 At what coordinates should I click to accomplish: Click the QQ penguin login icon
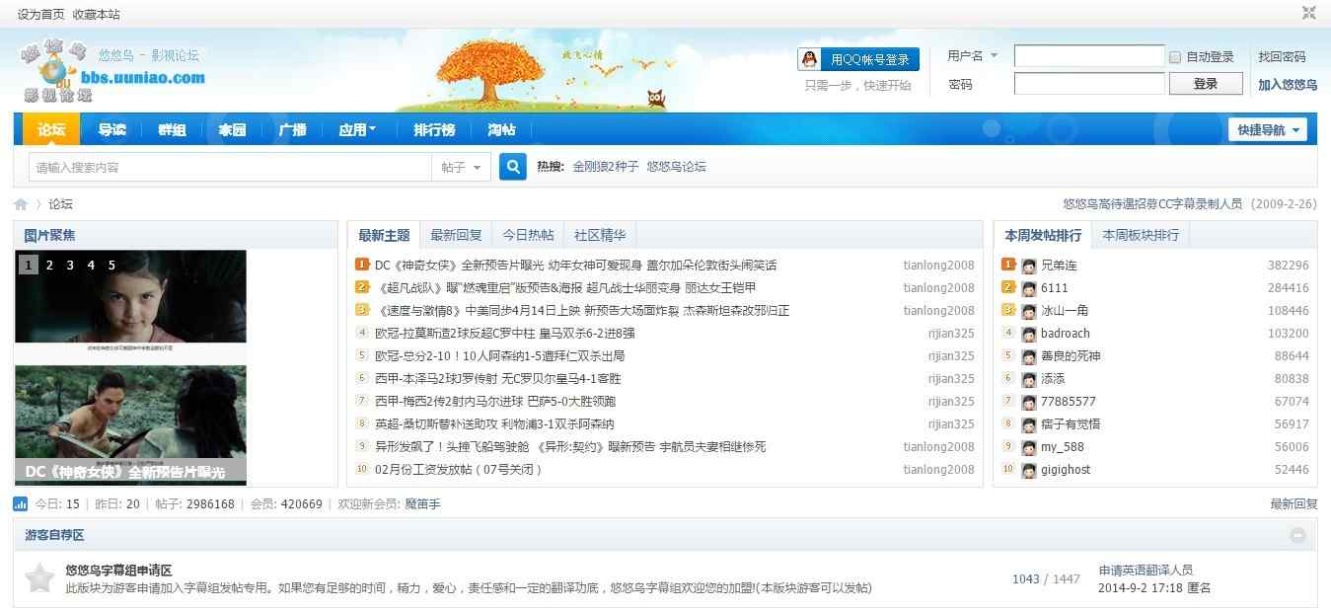pos(811,59)
